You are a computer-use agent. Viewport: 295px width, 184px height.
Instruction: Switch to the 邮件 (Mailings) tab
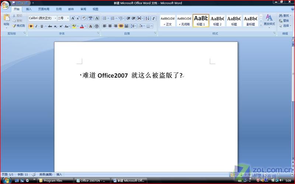pyautogui.click(x=71, y=9)
